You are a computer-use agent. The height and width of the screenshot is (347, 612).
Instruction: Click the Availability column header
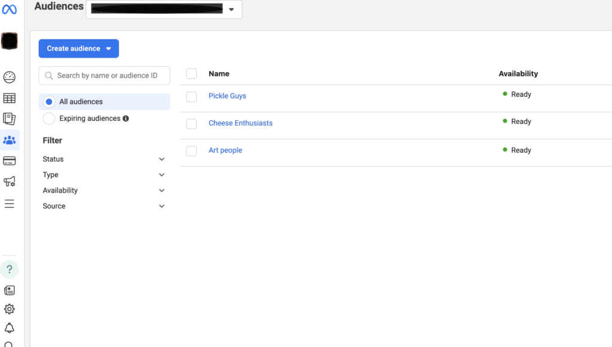(x=518, y=74)
